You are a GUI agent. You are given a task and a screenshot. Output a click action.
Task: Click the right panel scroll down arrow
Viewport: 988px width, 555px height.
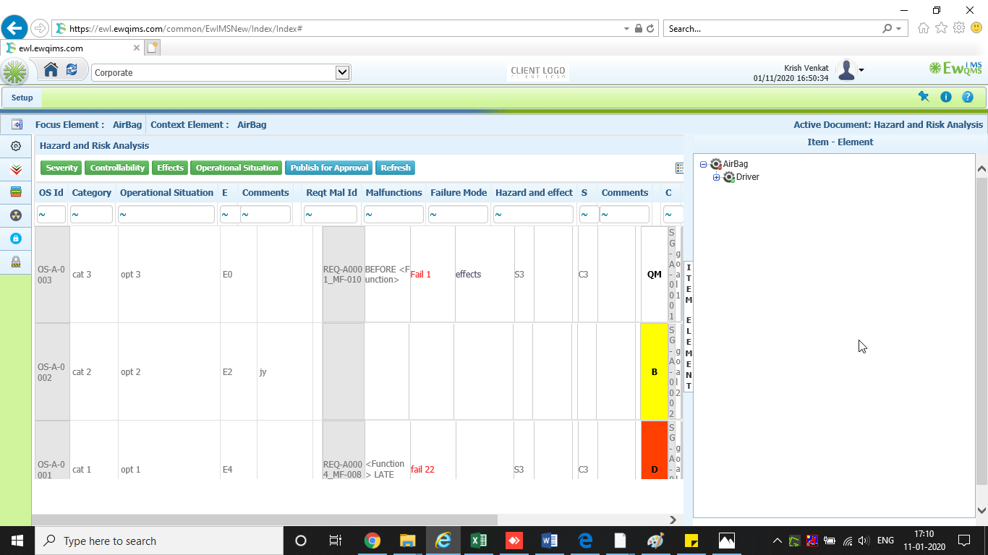(x=981, y=510)
